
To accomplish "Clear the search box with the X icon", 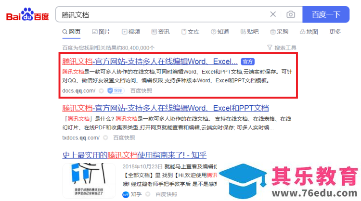I will [x=273, y=14].
